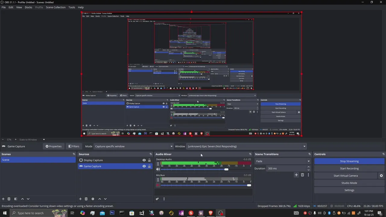Open the View menu
The image size is (386, 217).
[19, 7]
